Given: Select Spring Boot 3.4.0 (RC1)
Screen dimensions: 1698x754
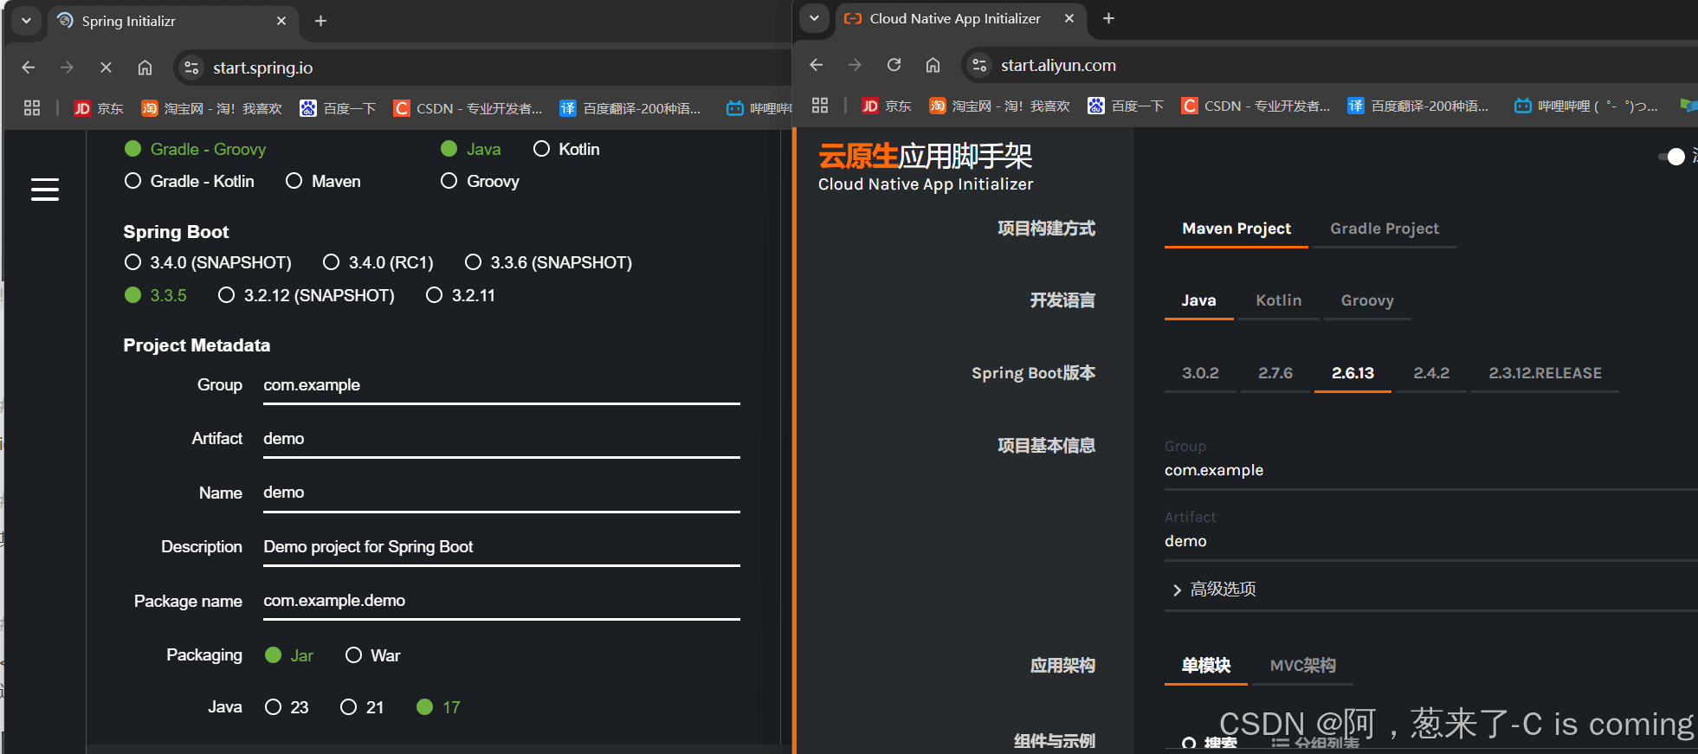Looking at the screenshot, I should click(x=378, y=262).
